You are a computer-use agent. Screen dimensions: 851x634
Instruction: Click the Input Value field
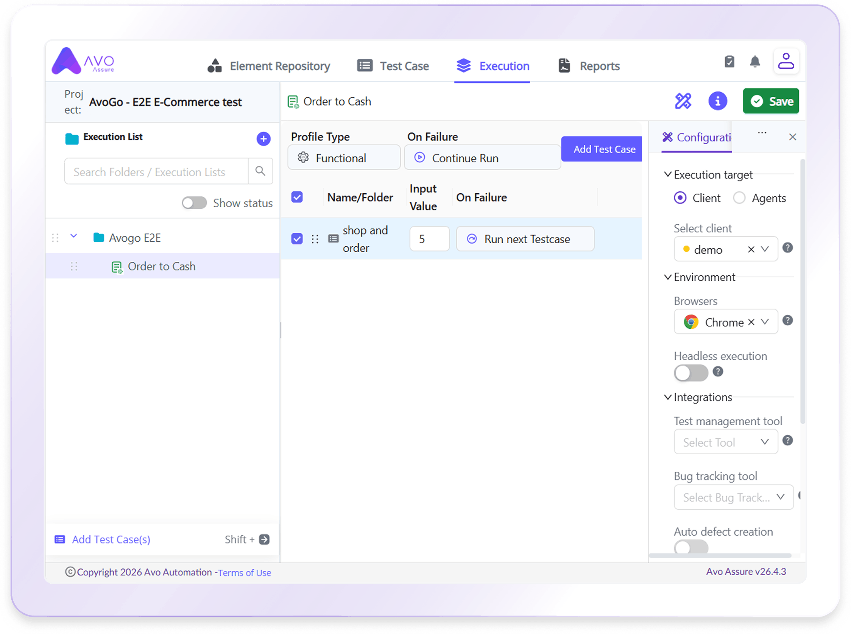(x=429, y=239)
